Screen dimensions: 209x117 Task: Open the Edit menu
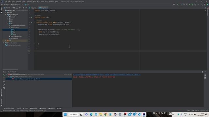(x=9, y=2)
